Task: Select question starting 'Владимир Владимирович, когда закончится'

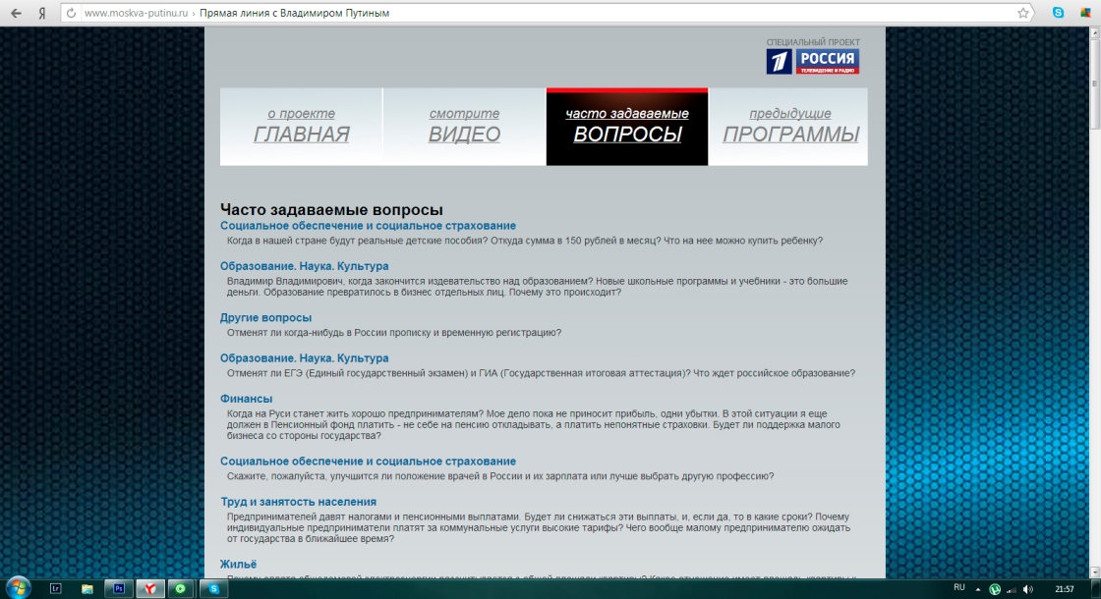Action: [537, 287]
